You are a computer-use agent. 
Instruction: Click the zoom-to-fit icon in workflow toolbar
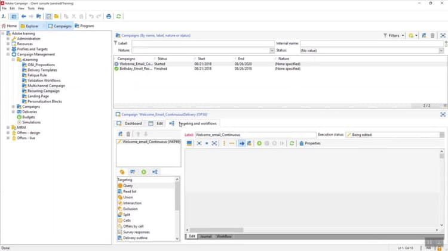click(x=214, y=143)
